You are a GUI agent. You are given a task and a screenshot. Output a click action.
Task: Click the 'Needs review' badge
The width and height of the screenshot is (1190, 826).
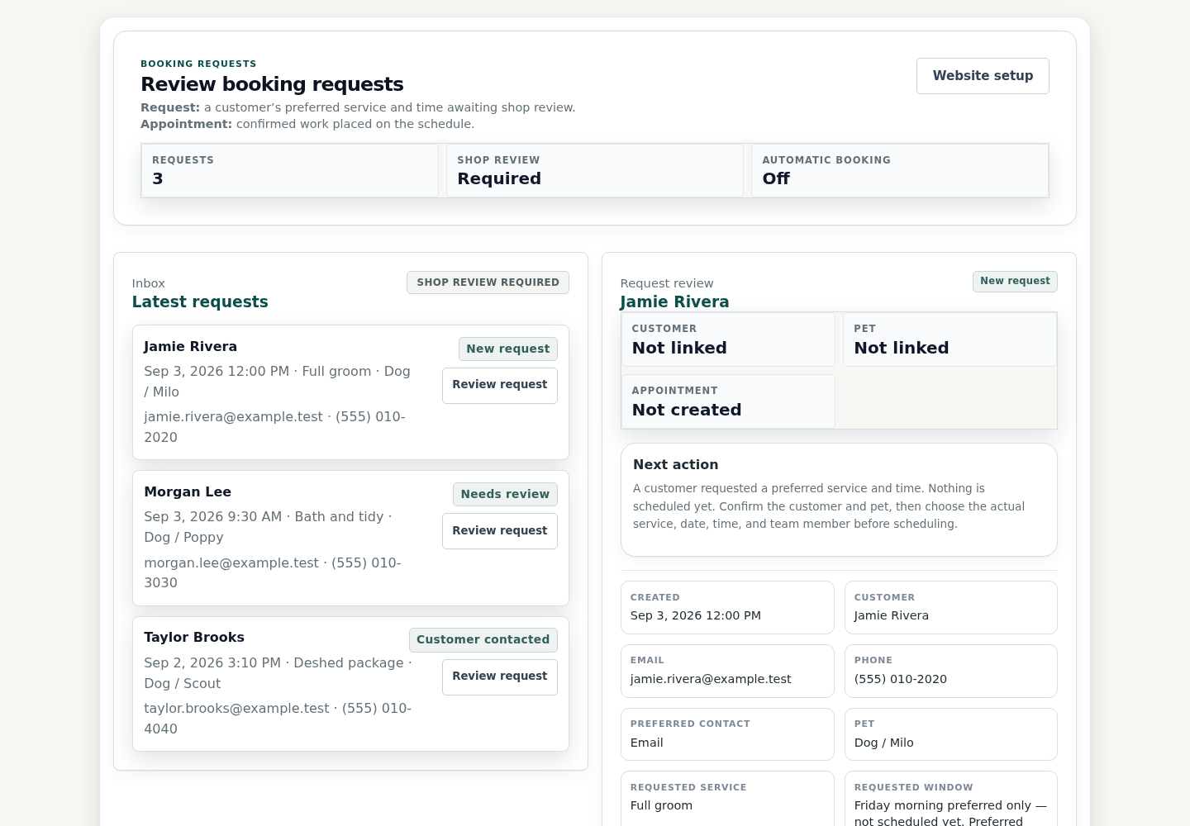point(505,494)
